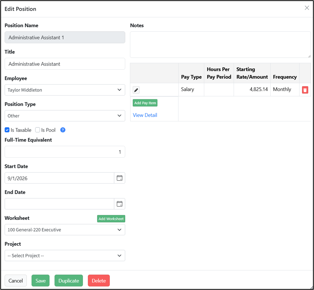314x290 pixels.
Task: Click the Hours Per Pay Period header
Action: (x=219, y=73)
